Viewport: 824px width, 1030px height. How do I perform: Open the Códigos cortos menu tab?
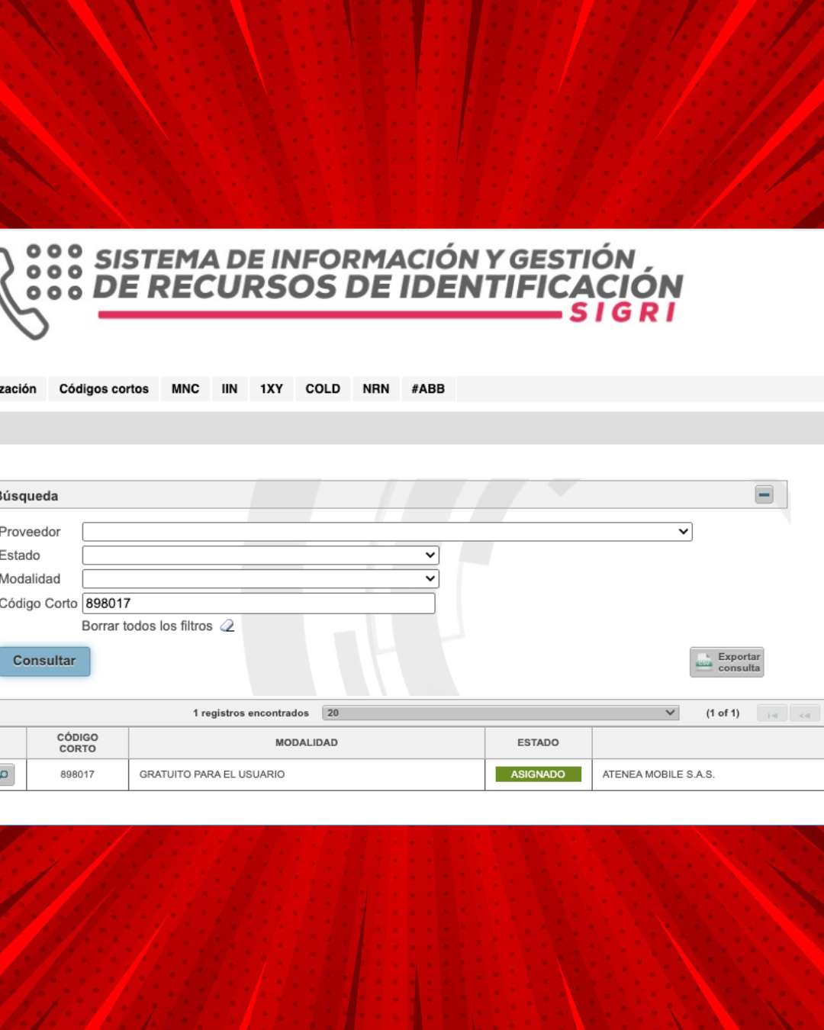pos(104,388)
